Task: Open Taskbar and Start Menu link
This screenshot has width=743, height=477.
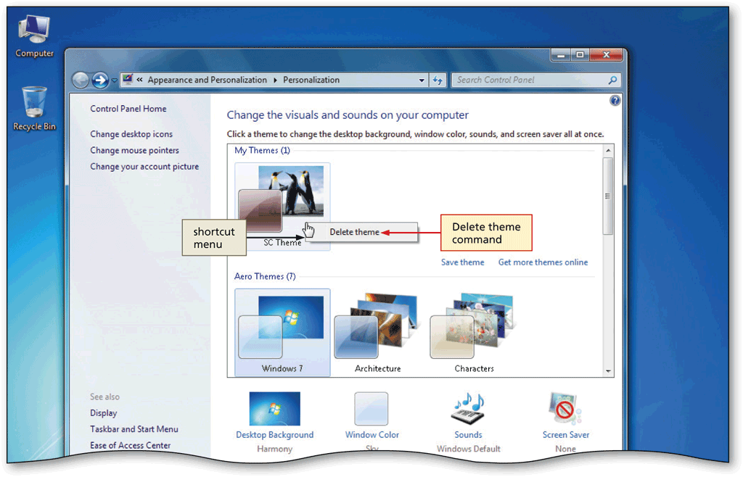Action: click(x=134, y=429)
